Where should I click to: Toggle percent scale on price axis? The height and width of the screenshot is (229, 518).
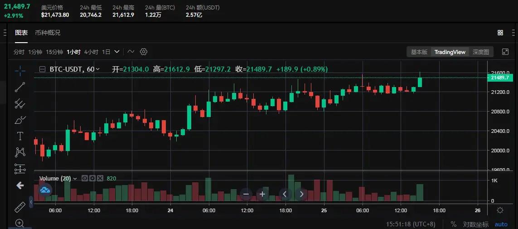point(453,224)
